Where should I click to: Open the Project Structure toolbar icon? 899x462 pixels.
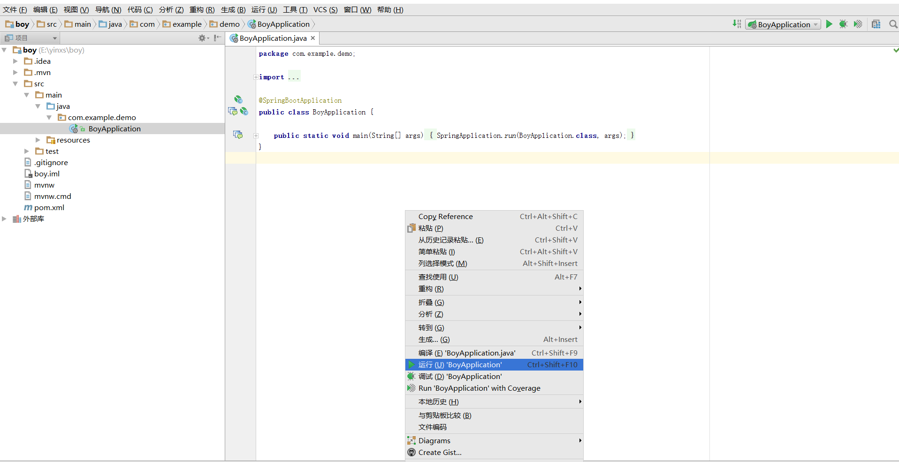tap(876, 24)
